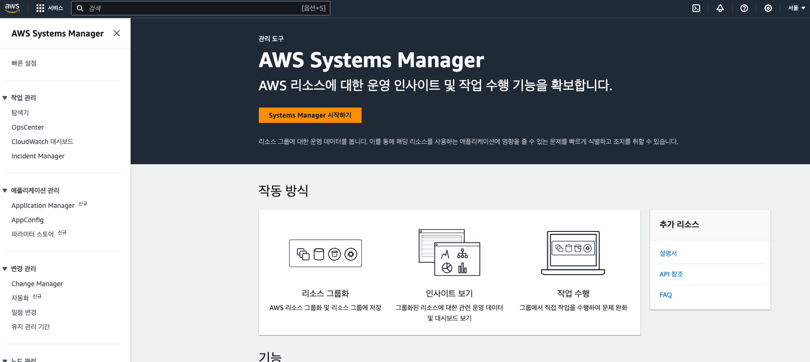This screenshot has width=810, height=362.
Task: Click the 작동 방식 heading
Action: [283, 191]
